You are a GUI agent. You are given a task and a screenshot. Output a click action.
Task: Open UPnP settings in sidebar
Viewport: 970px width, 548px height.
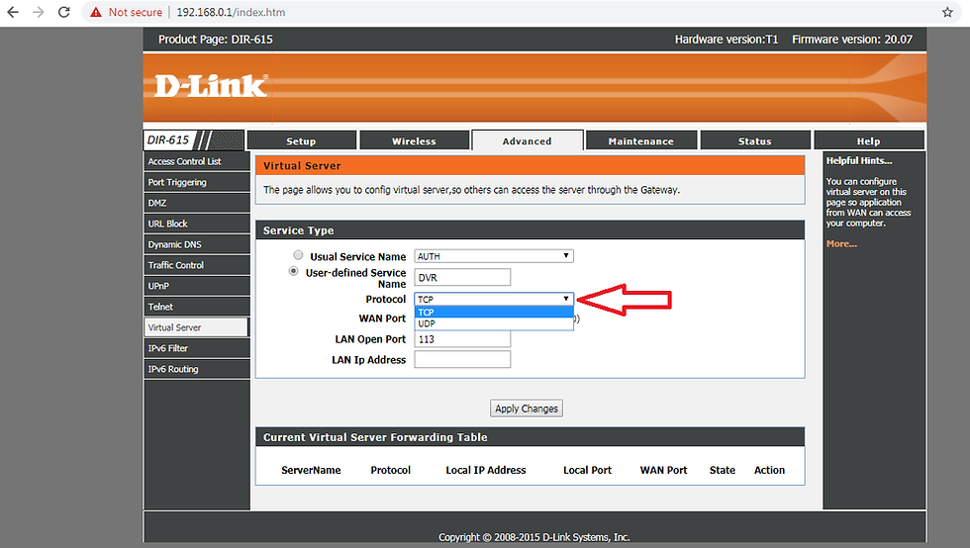197,286
